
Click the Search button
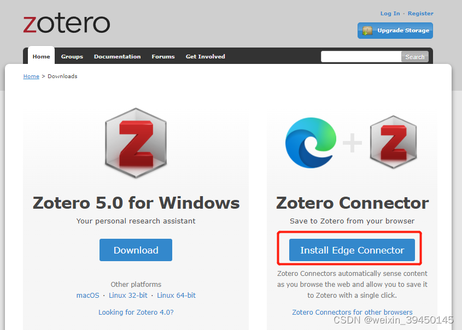pyautogui.click(x=415, y=57)
